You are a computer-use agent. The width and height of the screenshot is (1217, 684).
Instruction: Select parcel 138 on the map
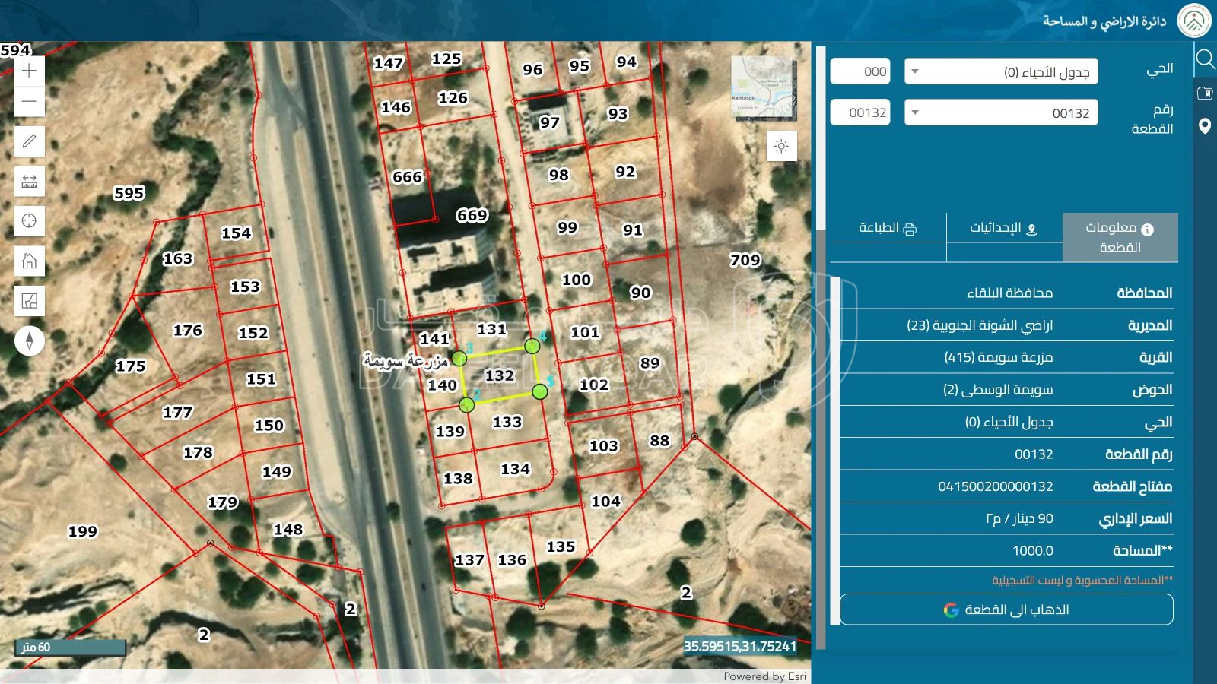pos(458,479)
